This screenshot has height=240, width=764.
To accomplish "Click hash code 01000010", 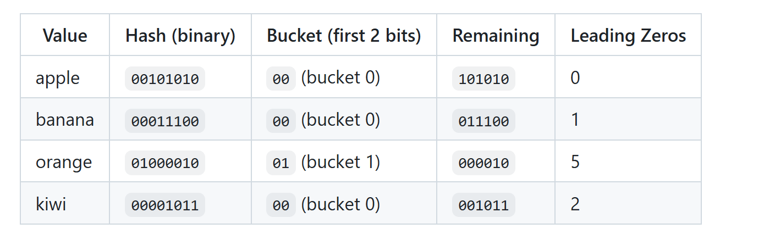I will (165, 163).
